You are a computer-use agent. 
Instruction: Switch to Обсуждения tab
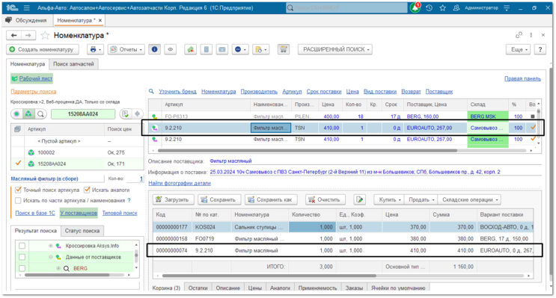pos(27,20)
